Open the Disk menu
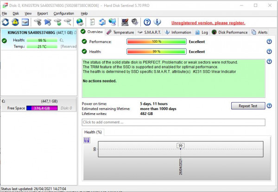 [x=16, y=13]
